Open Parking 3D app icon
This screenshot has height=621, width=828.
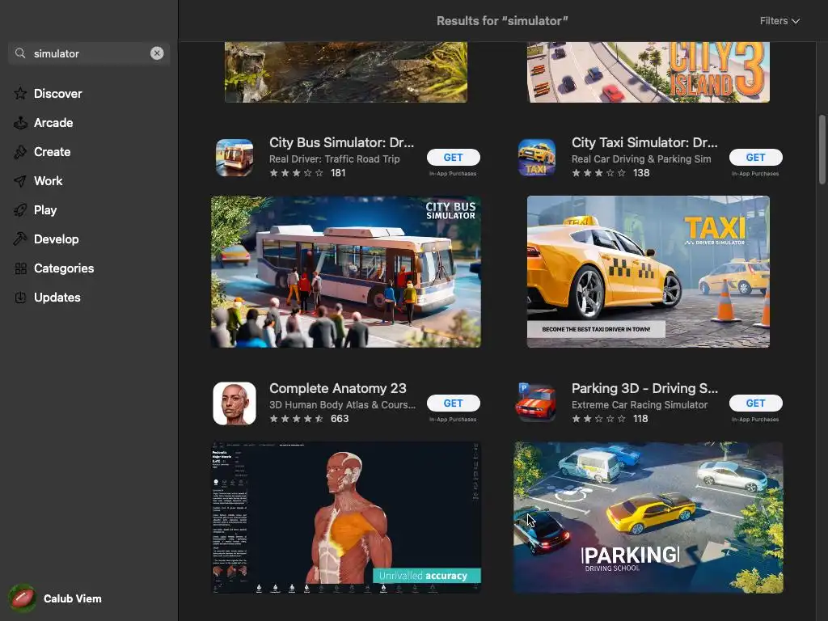[537, 403]
